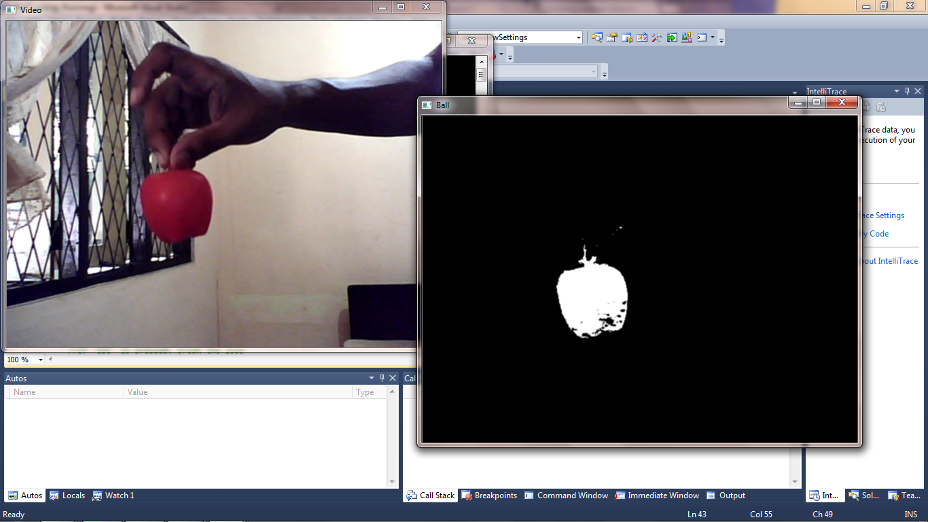Click the Type column header in Autos

pos(370,392)
